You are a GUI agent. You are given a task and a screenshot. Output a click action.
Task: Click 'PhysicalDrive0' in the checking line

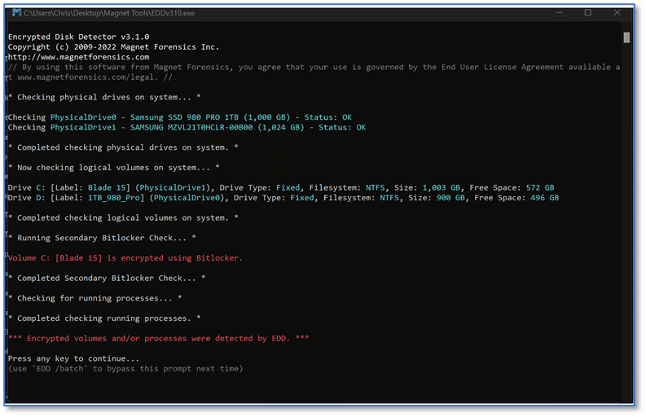[83, 117]
